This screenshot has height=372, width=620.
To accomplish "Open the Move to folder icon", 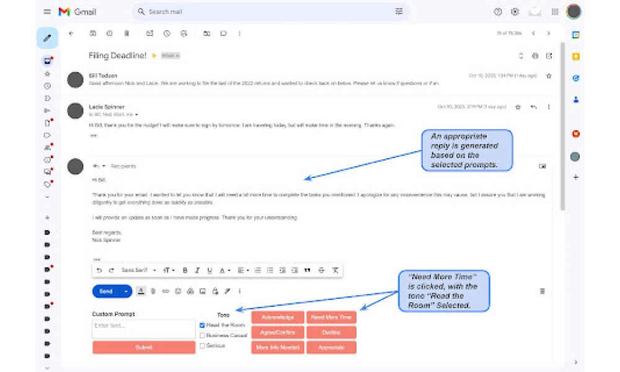I will (206, 33).
